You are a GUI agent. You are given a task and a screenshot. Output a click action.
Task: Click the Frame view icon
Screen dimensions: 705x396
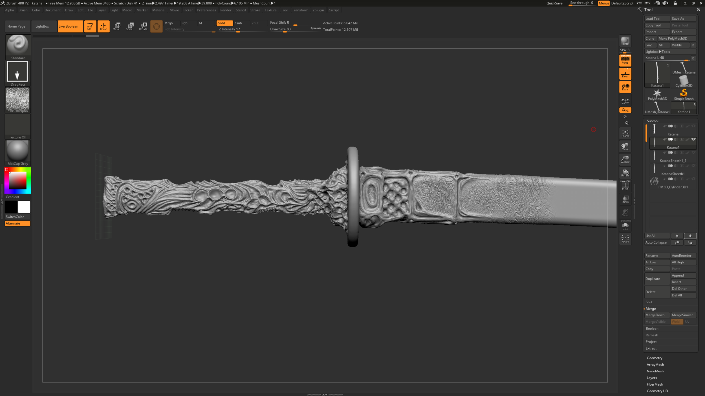tap(625, 133)
